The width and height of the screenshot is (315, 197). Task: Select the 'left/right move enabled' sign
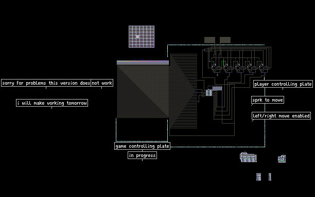click(x=281, y=116)
